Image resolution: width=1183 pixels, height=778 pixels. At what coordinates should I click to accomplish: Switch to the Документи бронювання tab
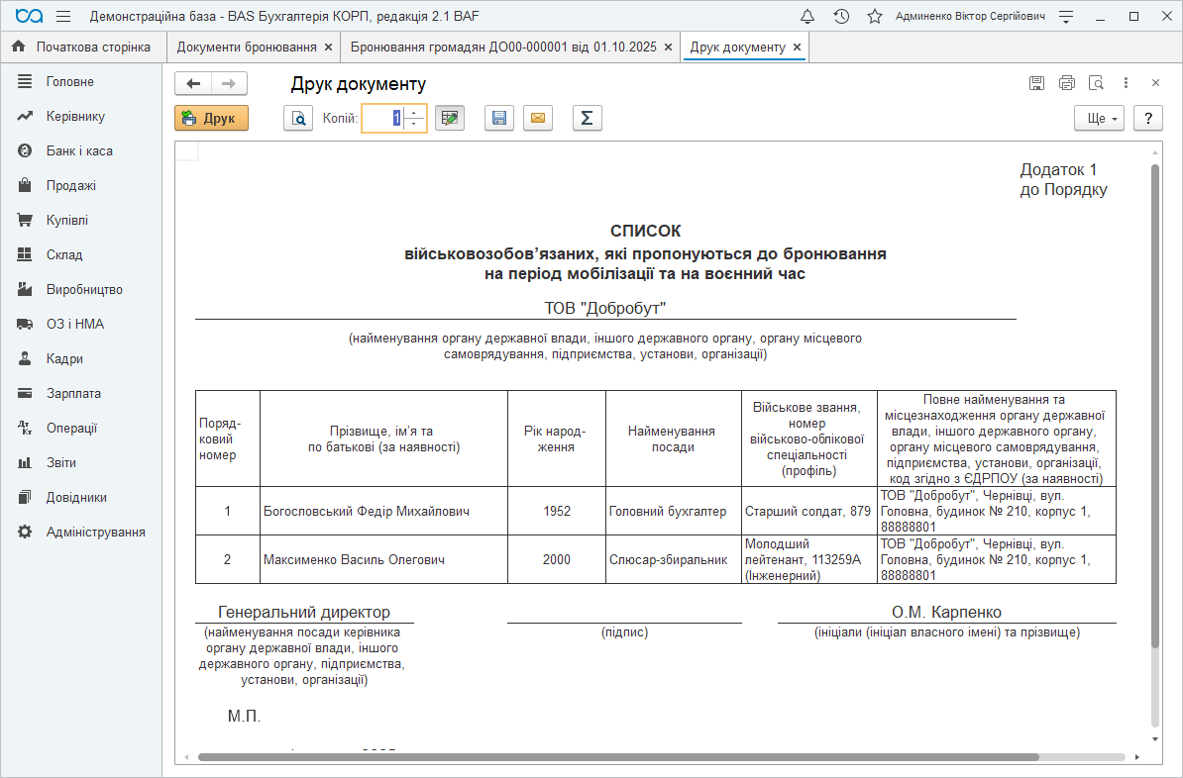[247, 48]
